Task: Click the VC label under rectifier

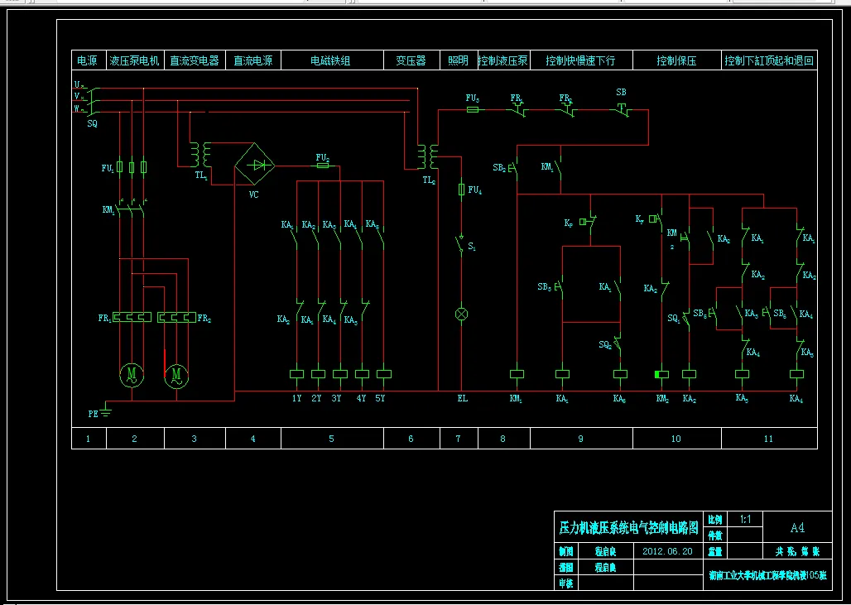Action: (254, 194)
